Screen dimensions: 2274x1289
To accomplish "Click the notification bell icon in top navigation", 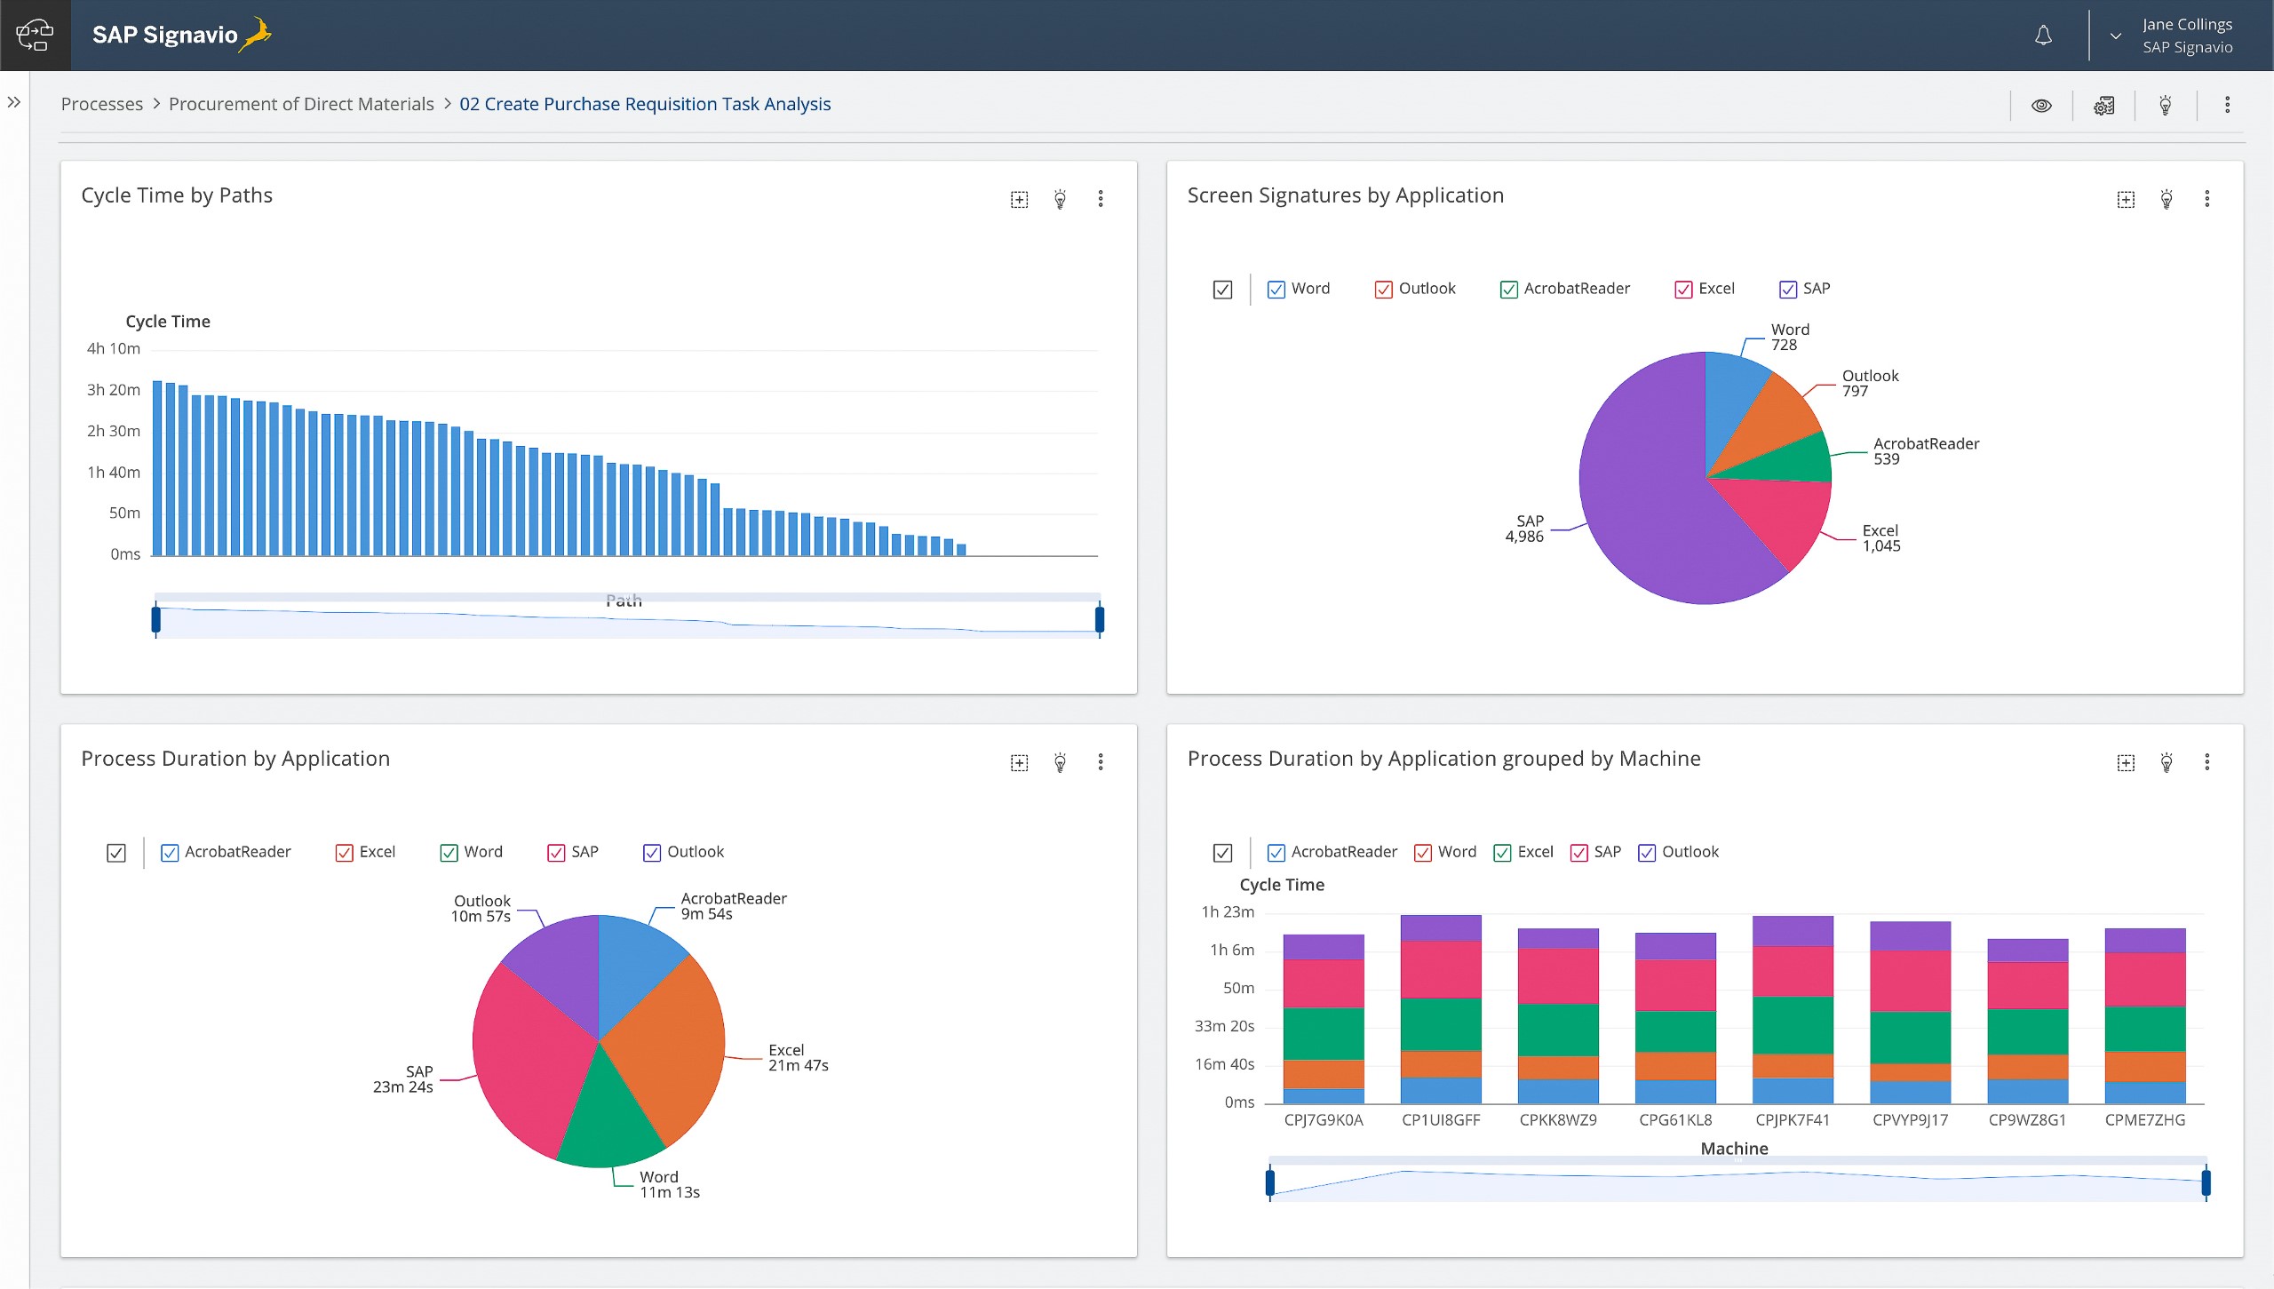I will (2043, 35).
